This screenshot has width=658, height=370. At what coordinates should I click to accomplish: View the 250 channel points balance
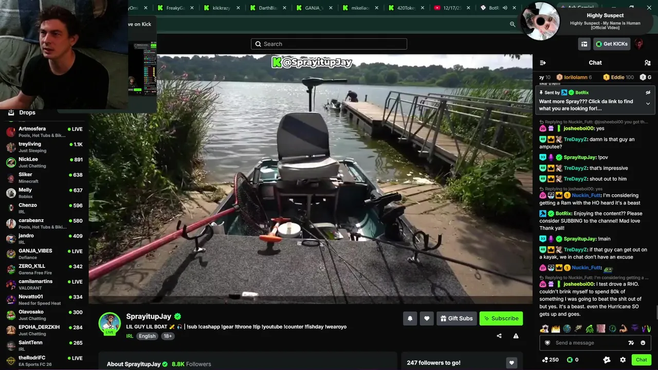550,360
